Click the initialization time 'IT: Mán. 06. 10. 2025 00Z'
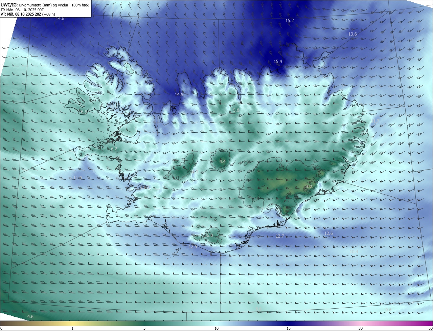This screenshot has height=331, width=433. [x=22, y=9]
